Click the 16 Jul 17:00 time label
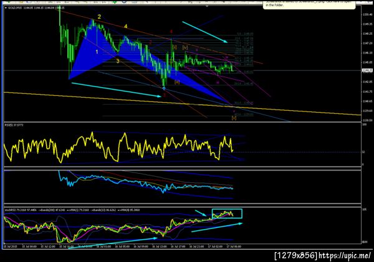The width and height of the screenshot is (374, 262). (x=178, y=247)
